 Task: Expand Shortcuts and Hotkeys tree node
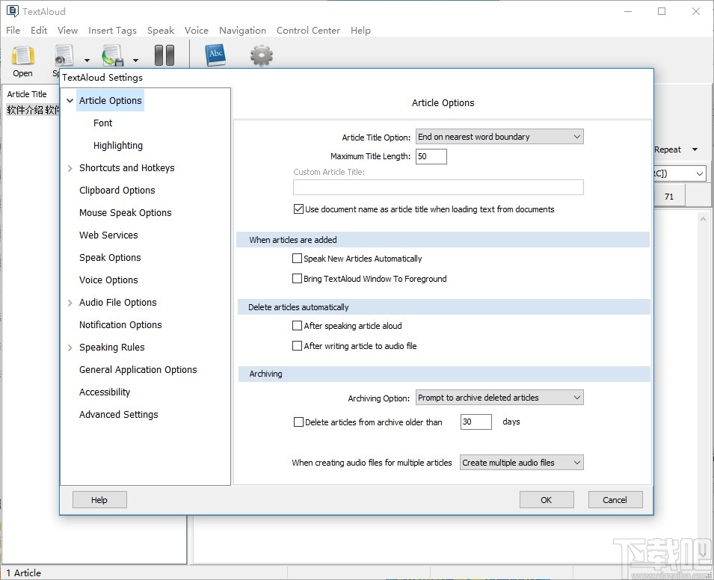click(70, 168)
